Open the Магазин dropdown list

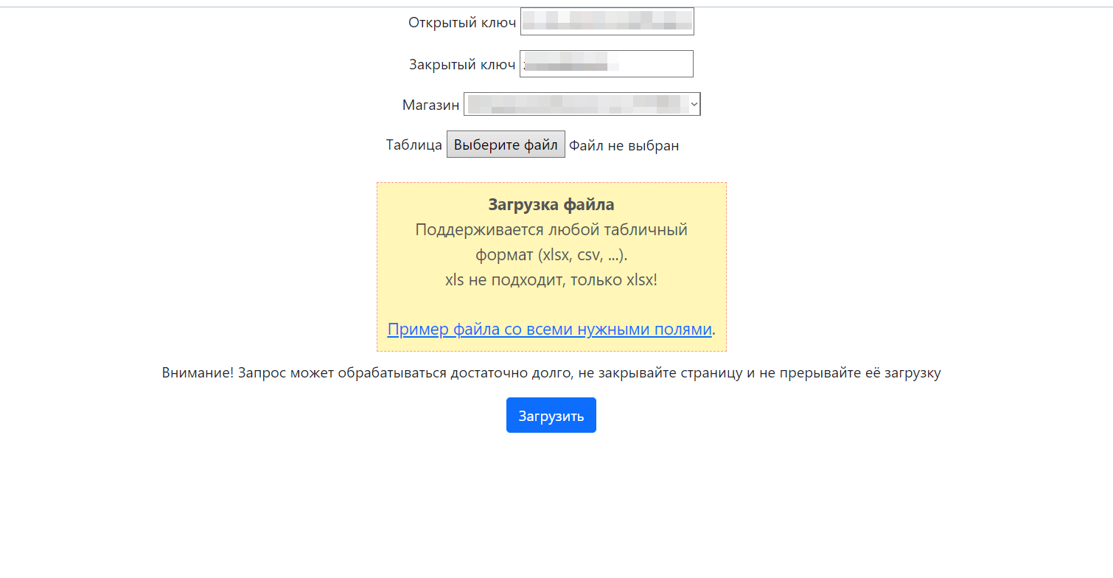click(x=582, y=104)
